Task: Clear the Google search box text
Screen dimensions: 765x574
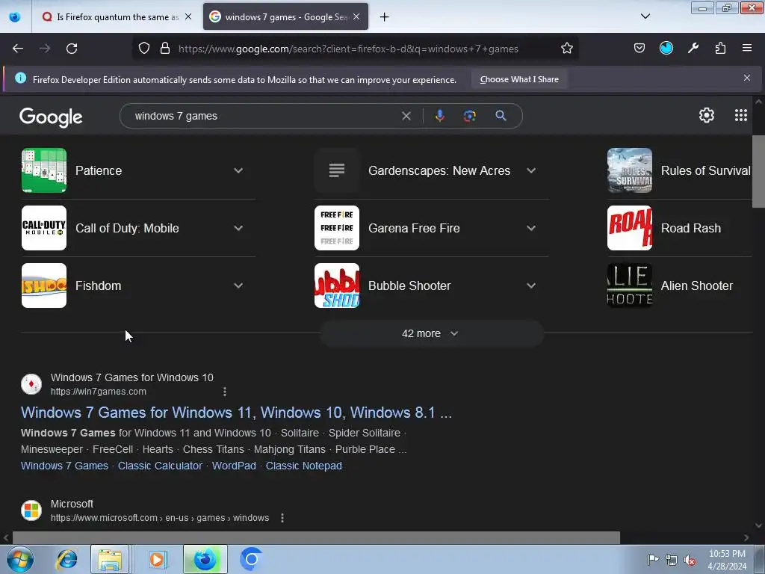Action: coord(406,116)
